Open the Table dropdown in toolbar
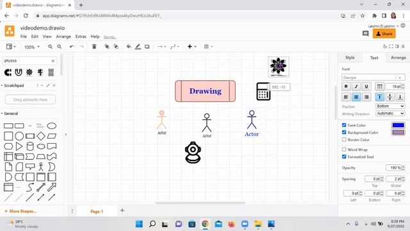 (208, 47)
